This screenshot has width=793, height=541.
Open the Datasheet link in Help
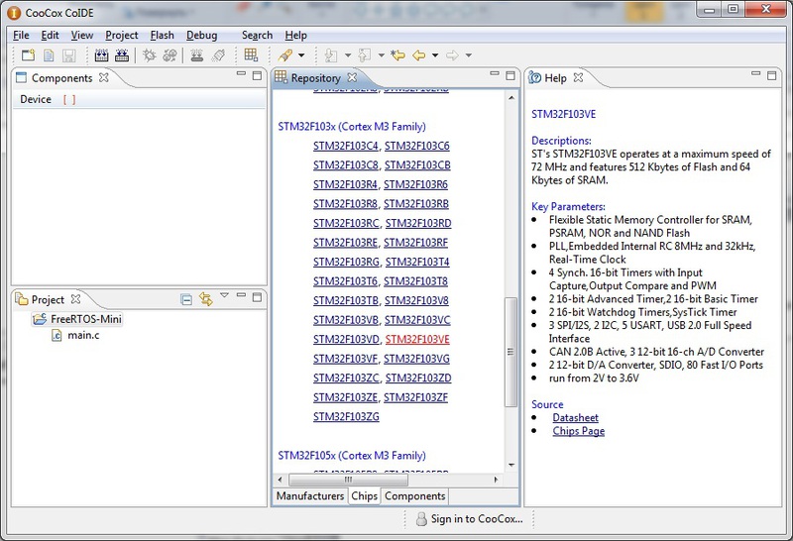tap(575, 417)
